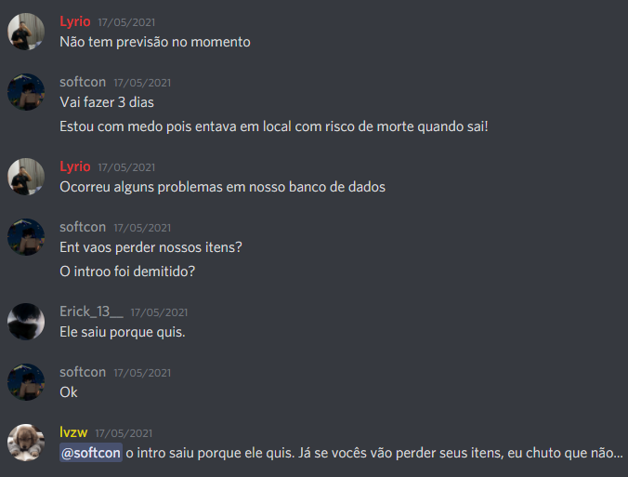Click the softcon username above 'Vai fazer 3 dias'
This screenshot has height=477, width=628.
(x=83, y=82)
